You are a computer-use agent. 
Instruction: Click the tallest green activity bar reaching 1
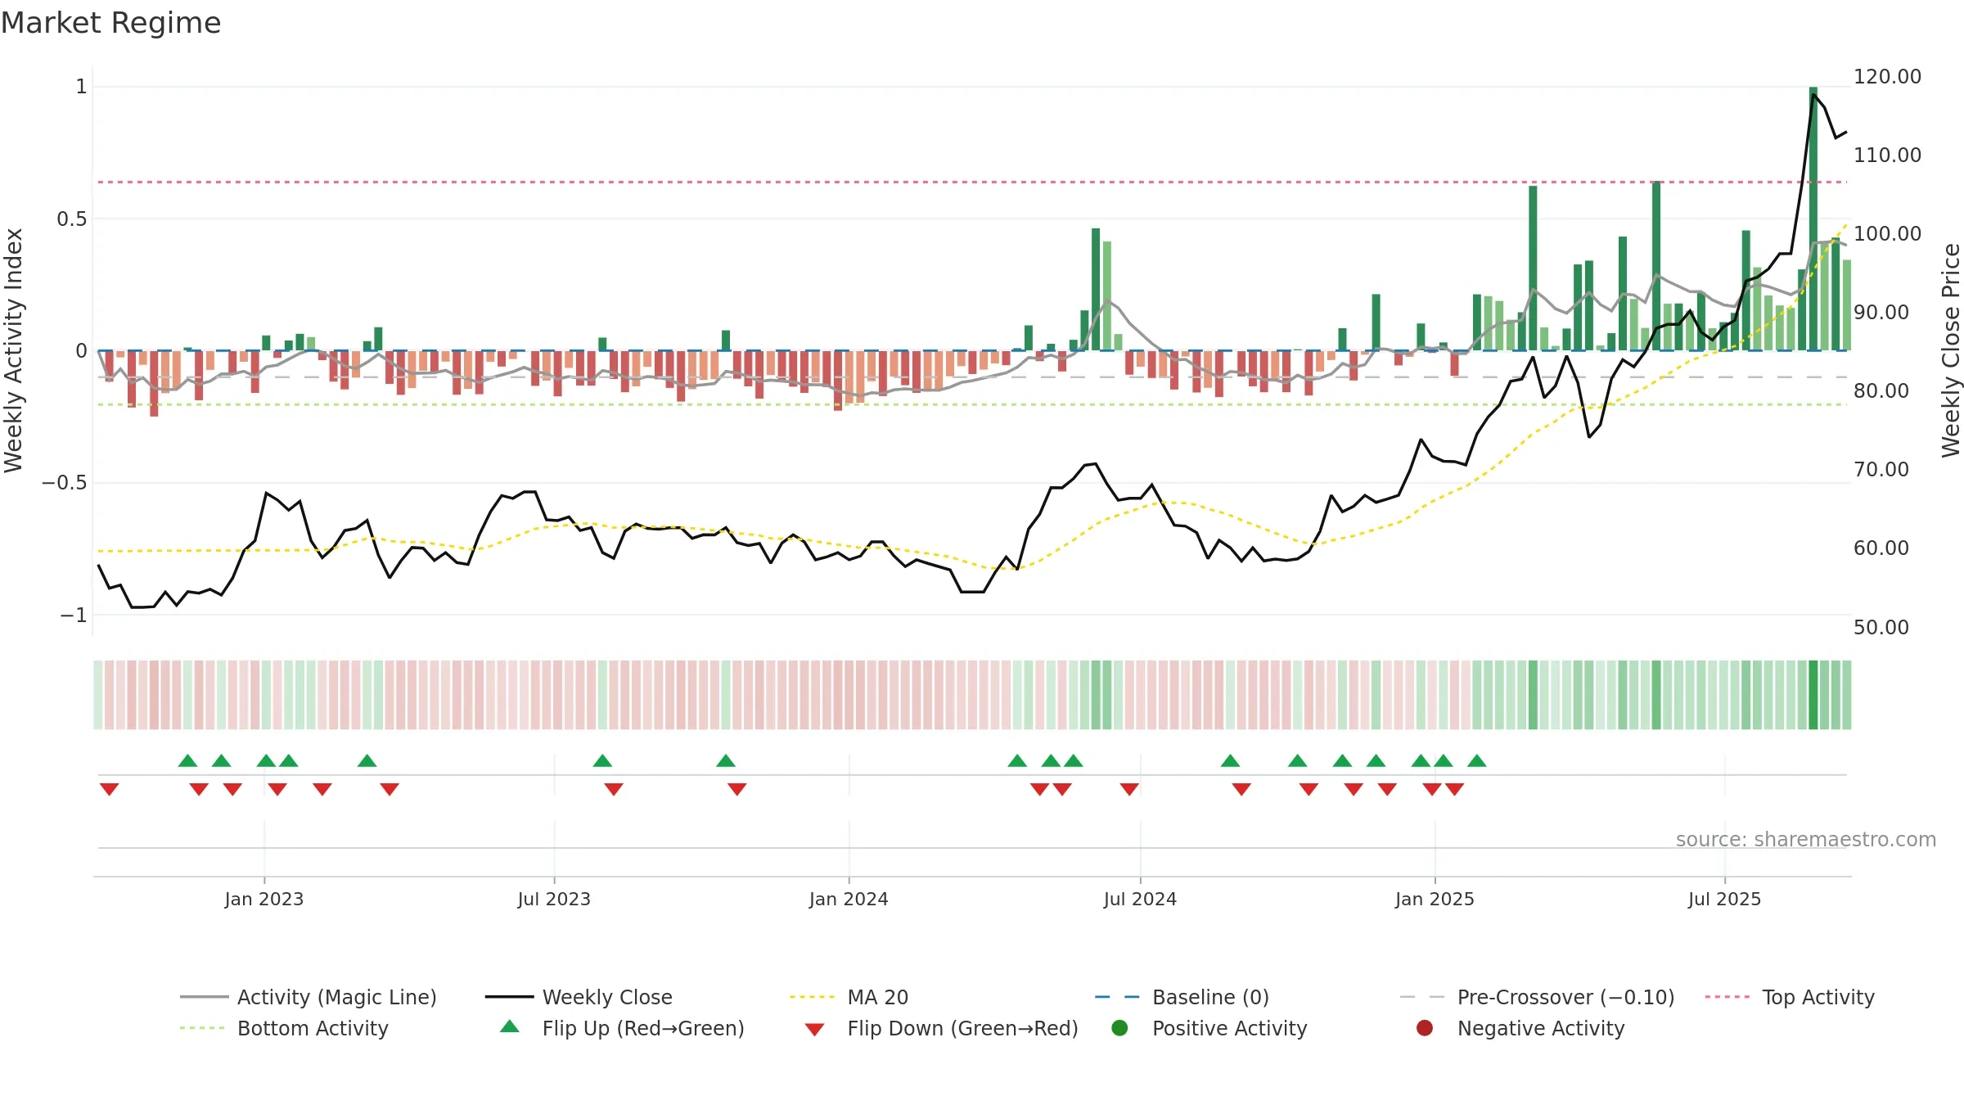tap(1813, 219)
